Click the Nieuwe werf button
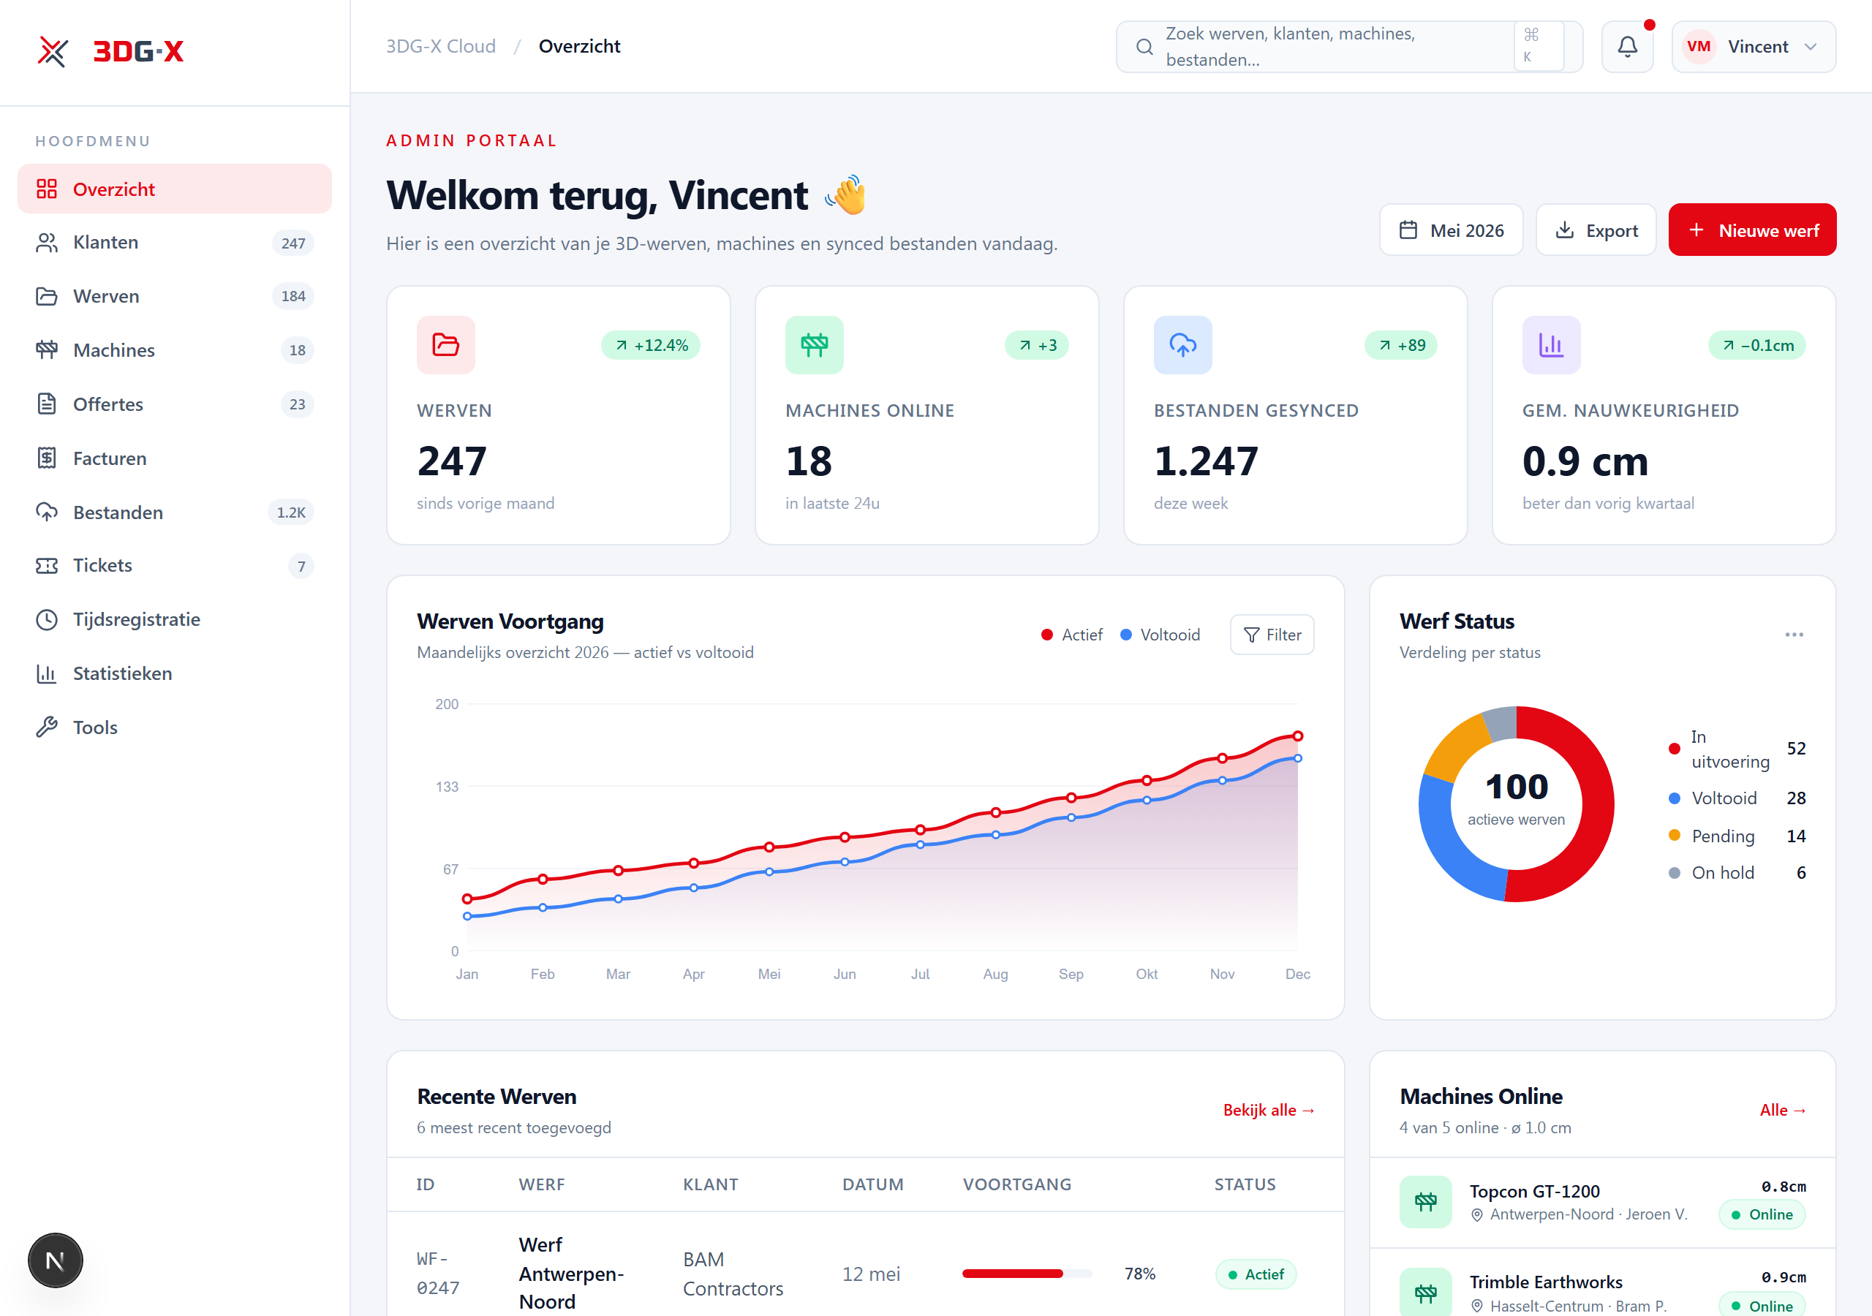Screen dimensions: 1872x1316 (1752, 230)
